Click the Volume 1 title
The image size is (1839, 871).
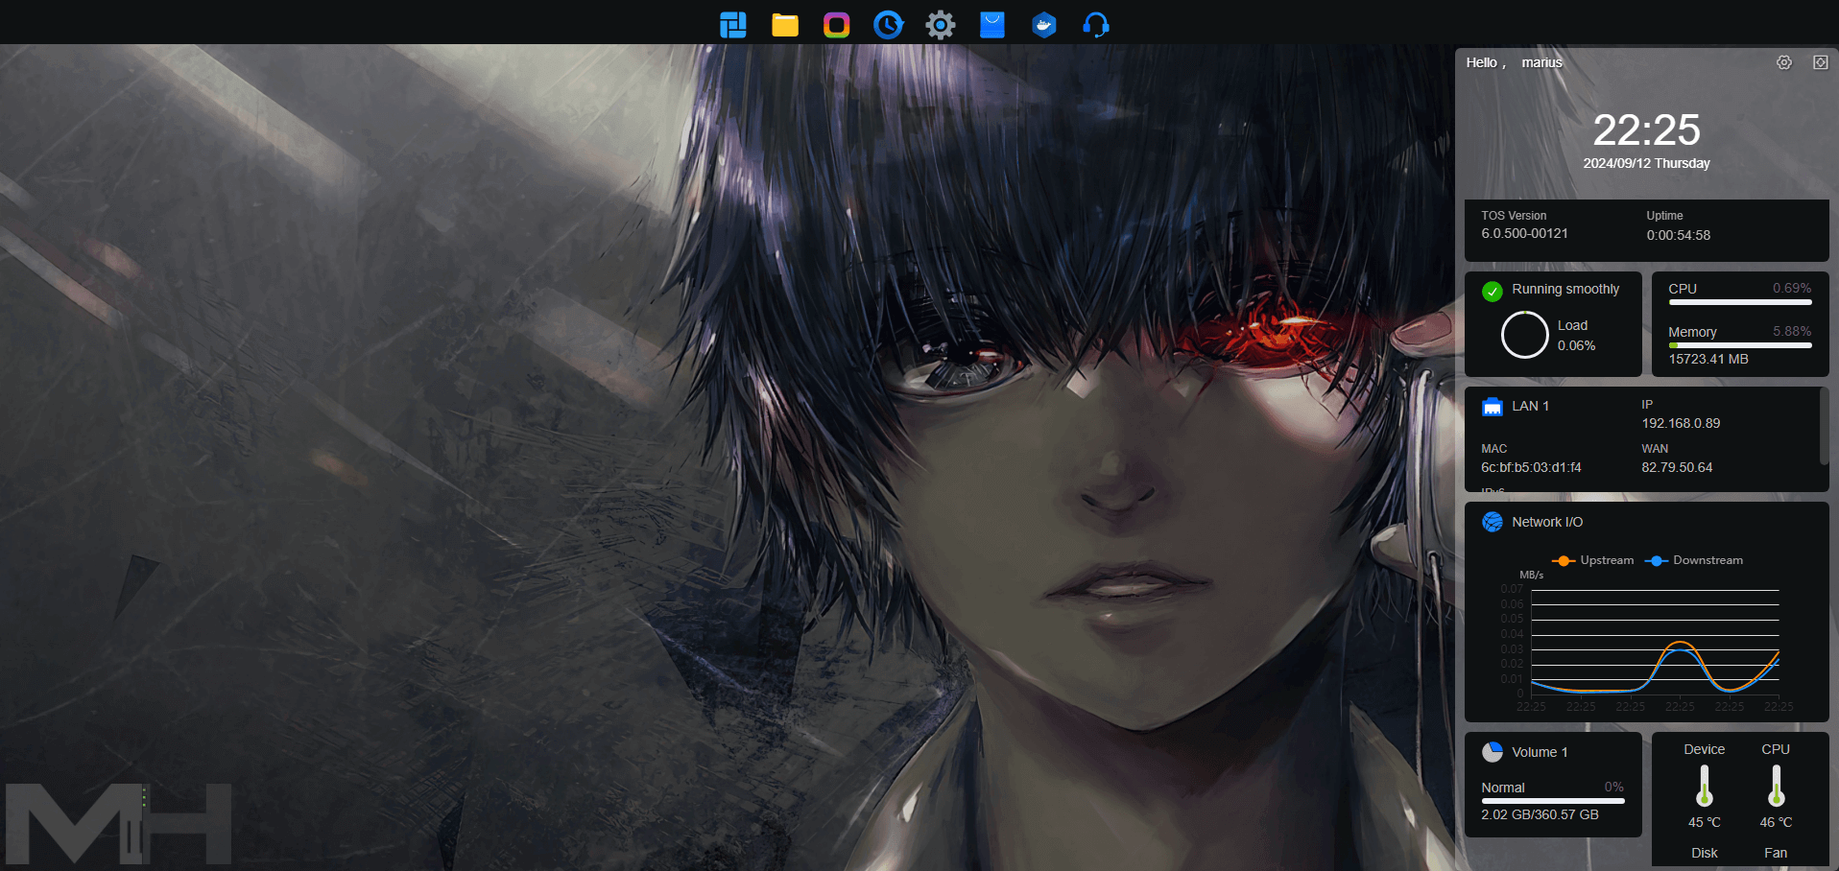tap(1540, 752)
